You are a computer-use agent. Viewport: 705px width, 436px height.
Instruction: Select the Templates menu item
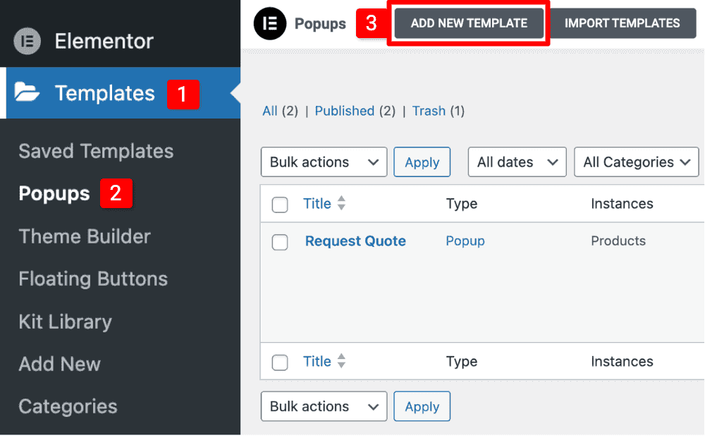[x=120, y=93]
